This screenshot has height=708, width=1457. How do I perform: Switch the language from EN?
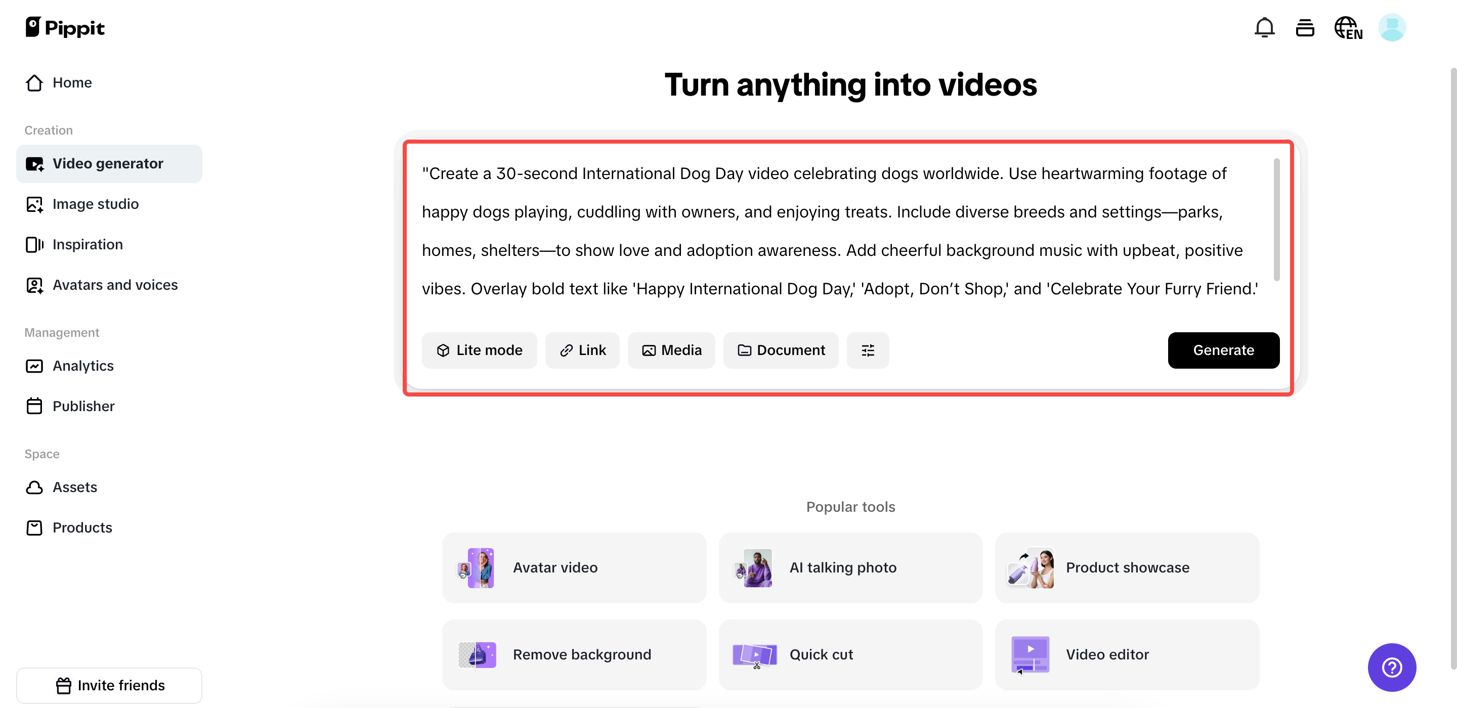[x=1348, y=27]
